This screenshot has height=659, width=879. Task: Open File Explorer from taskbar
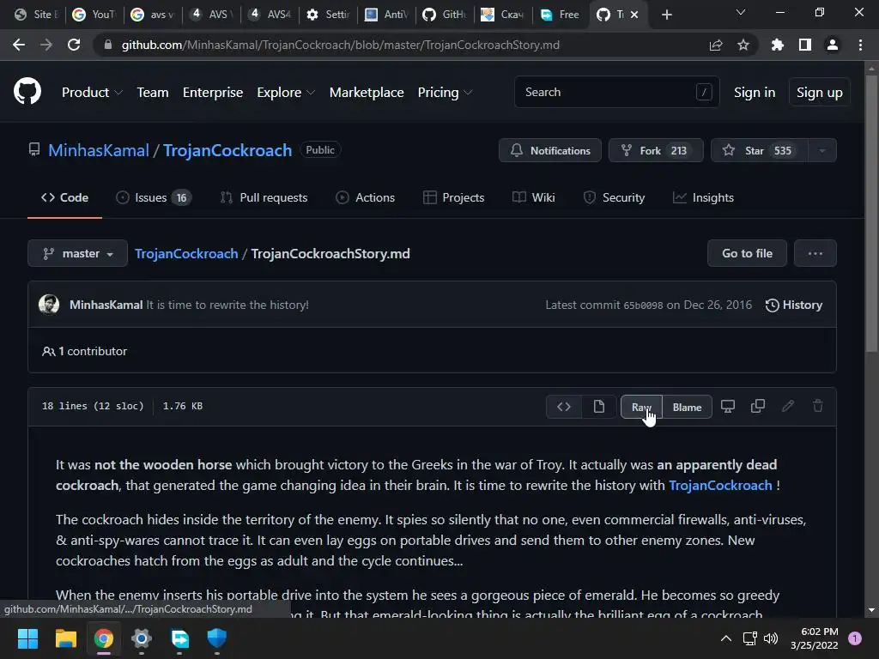coord(65,638)
